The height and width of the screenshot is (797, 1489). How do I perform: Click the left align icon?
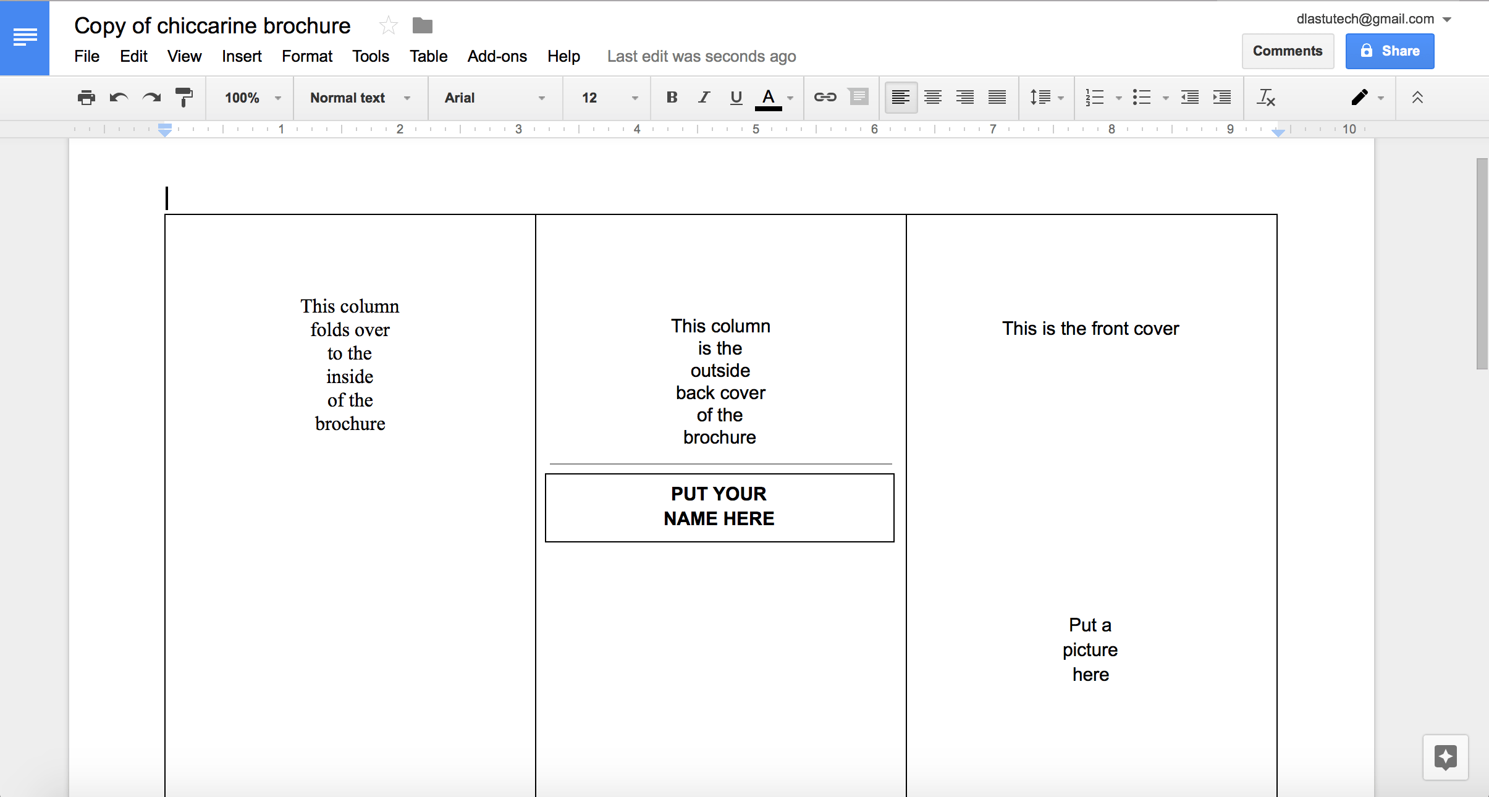(899, 98)
